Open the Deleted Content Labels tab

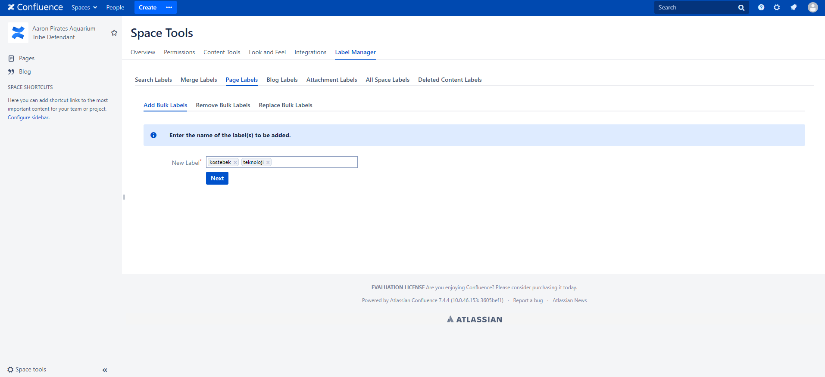[450, 80]
